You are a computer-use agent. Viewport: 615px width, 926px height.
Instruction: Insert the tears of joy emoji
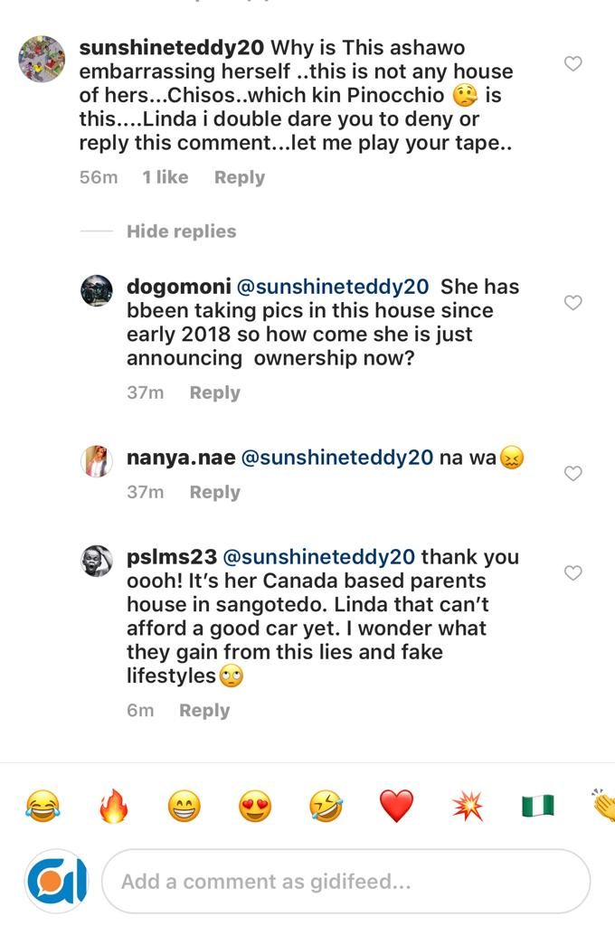pos(43,804)
